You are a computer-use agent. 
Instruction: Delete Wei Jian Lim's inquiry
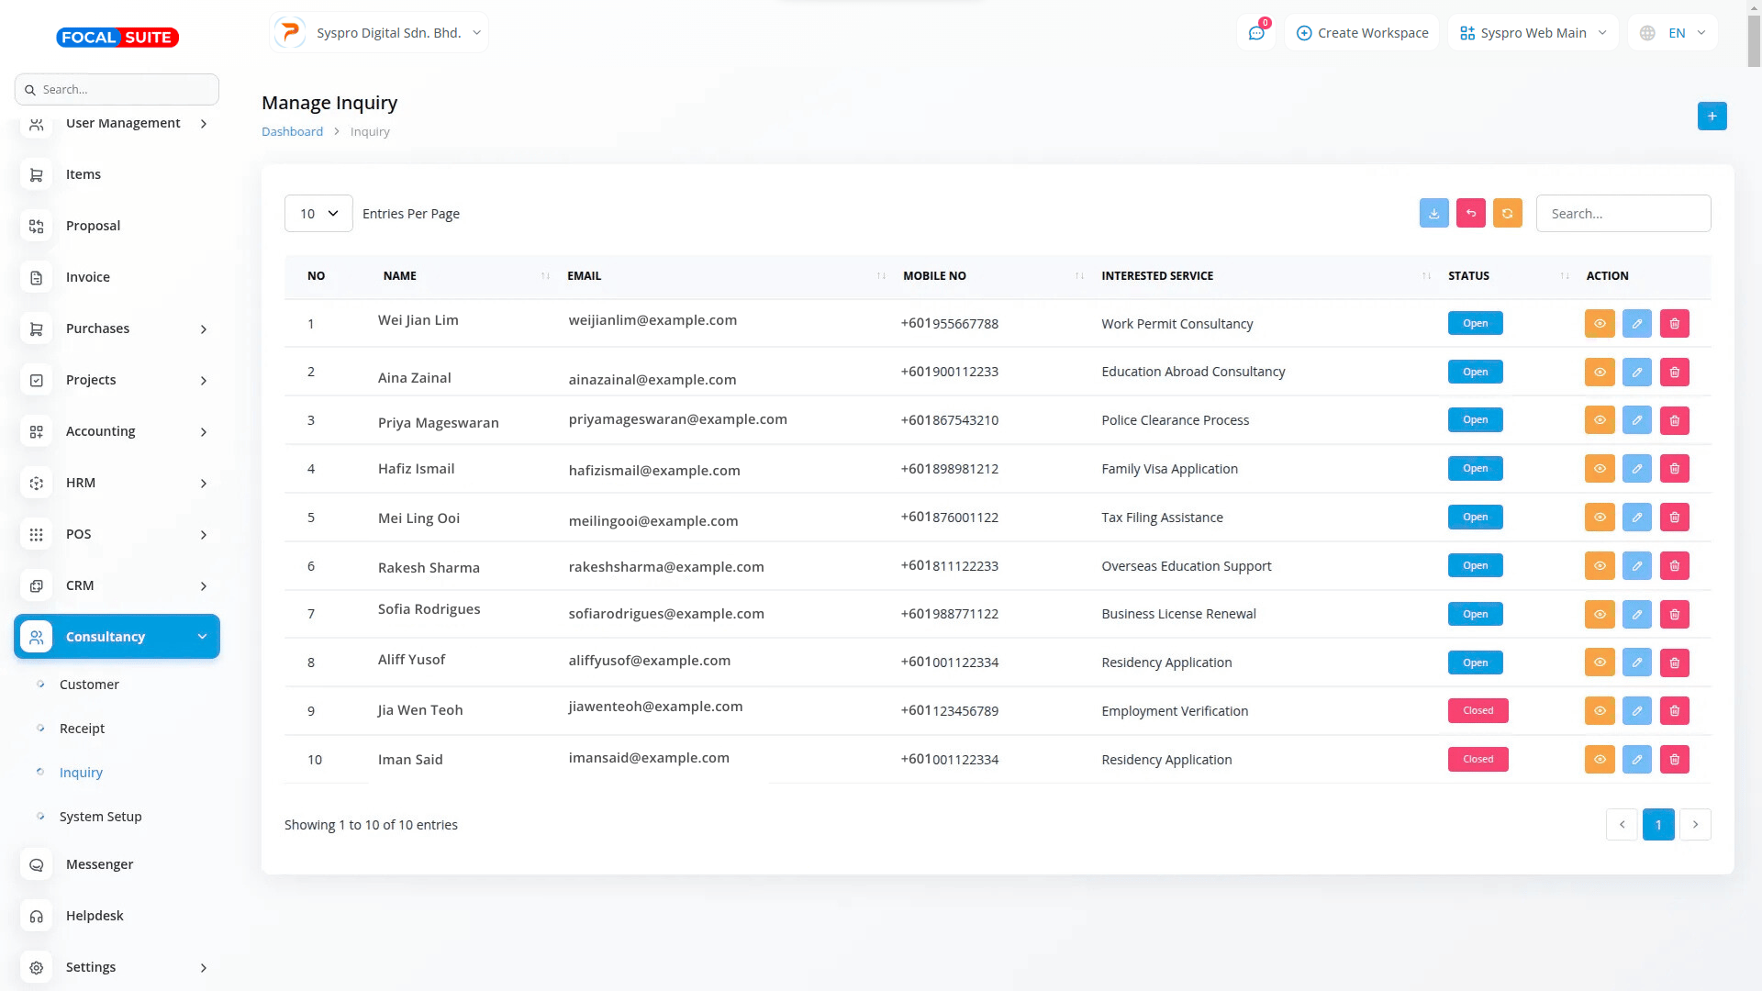(x=1674, y=323)
